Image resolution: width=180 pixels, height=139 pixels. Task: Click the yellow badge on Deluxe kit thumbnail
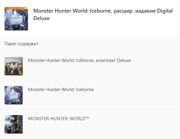click(x=20, y=73)
